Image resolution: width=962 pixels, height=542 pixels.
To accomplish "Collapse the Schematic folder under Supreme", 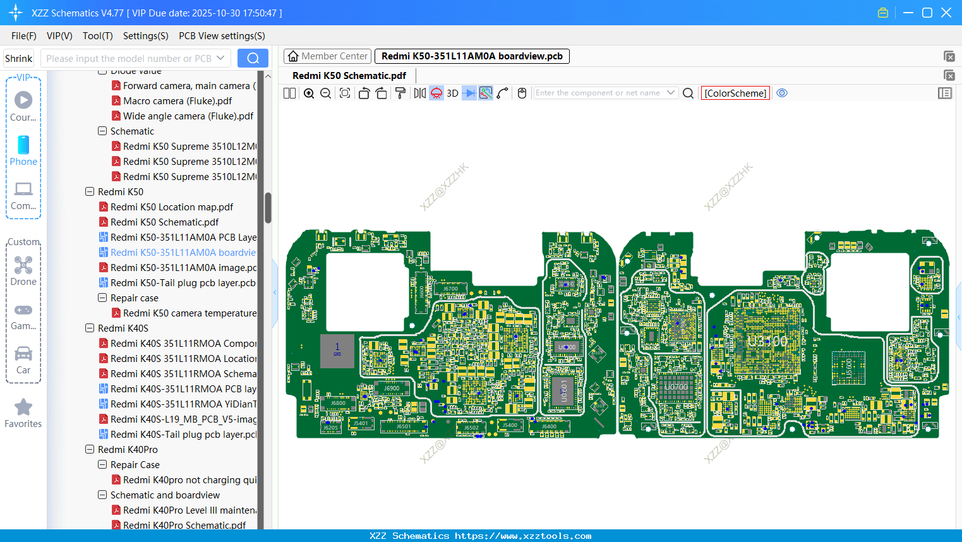I will click(x=102, y=131).
